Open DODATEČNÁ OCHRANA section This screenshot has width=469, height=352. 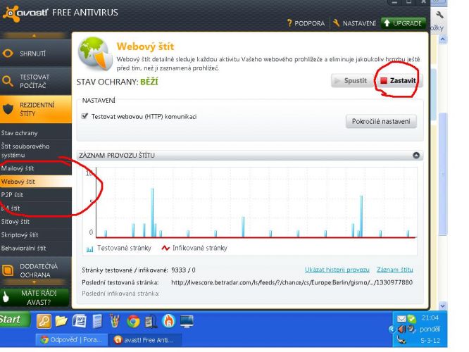[x=36, y=270]
